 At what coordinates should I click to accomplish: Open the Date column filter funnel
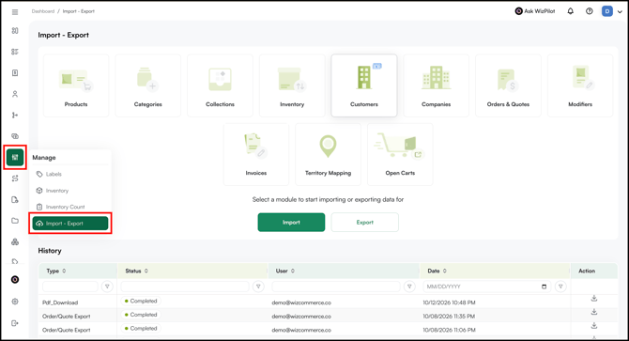click(x=560, y=287)
